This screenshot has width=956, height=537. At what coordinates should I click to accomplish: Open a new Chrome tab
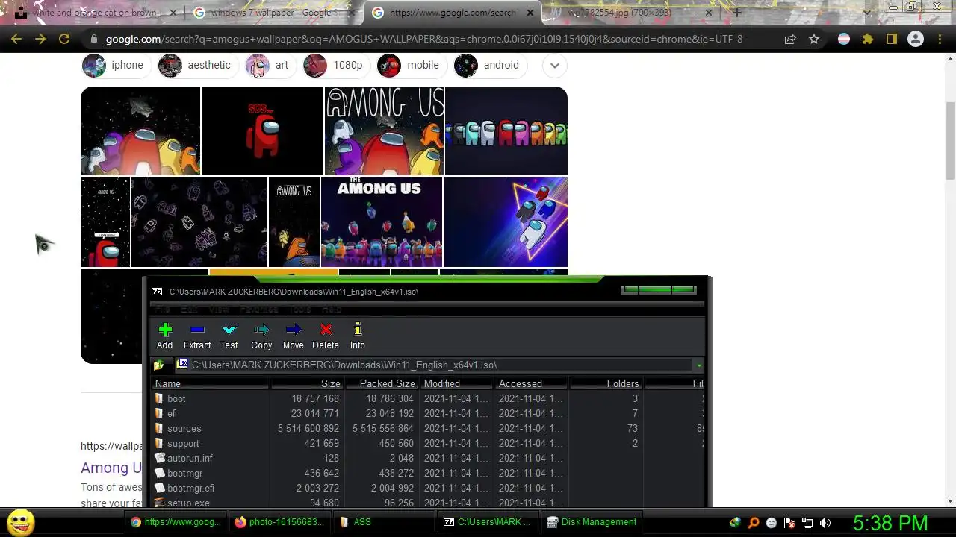(737, 13)
